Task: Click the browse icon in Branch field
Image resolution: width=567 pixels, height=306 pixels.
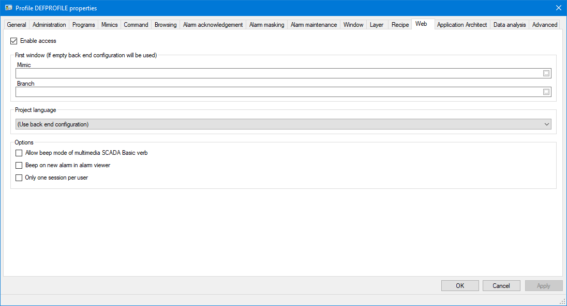Action: [546, 92]
